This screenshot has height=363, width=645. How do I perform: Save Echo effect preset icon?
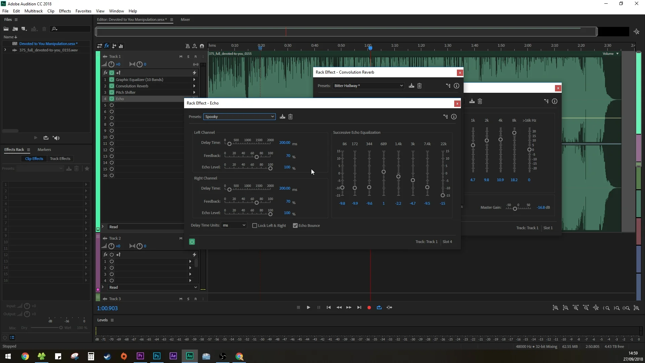tap(282, 117)
